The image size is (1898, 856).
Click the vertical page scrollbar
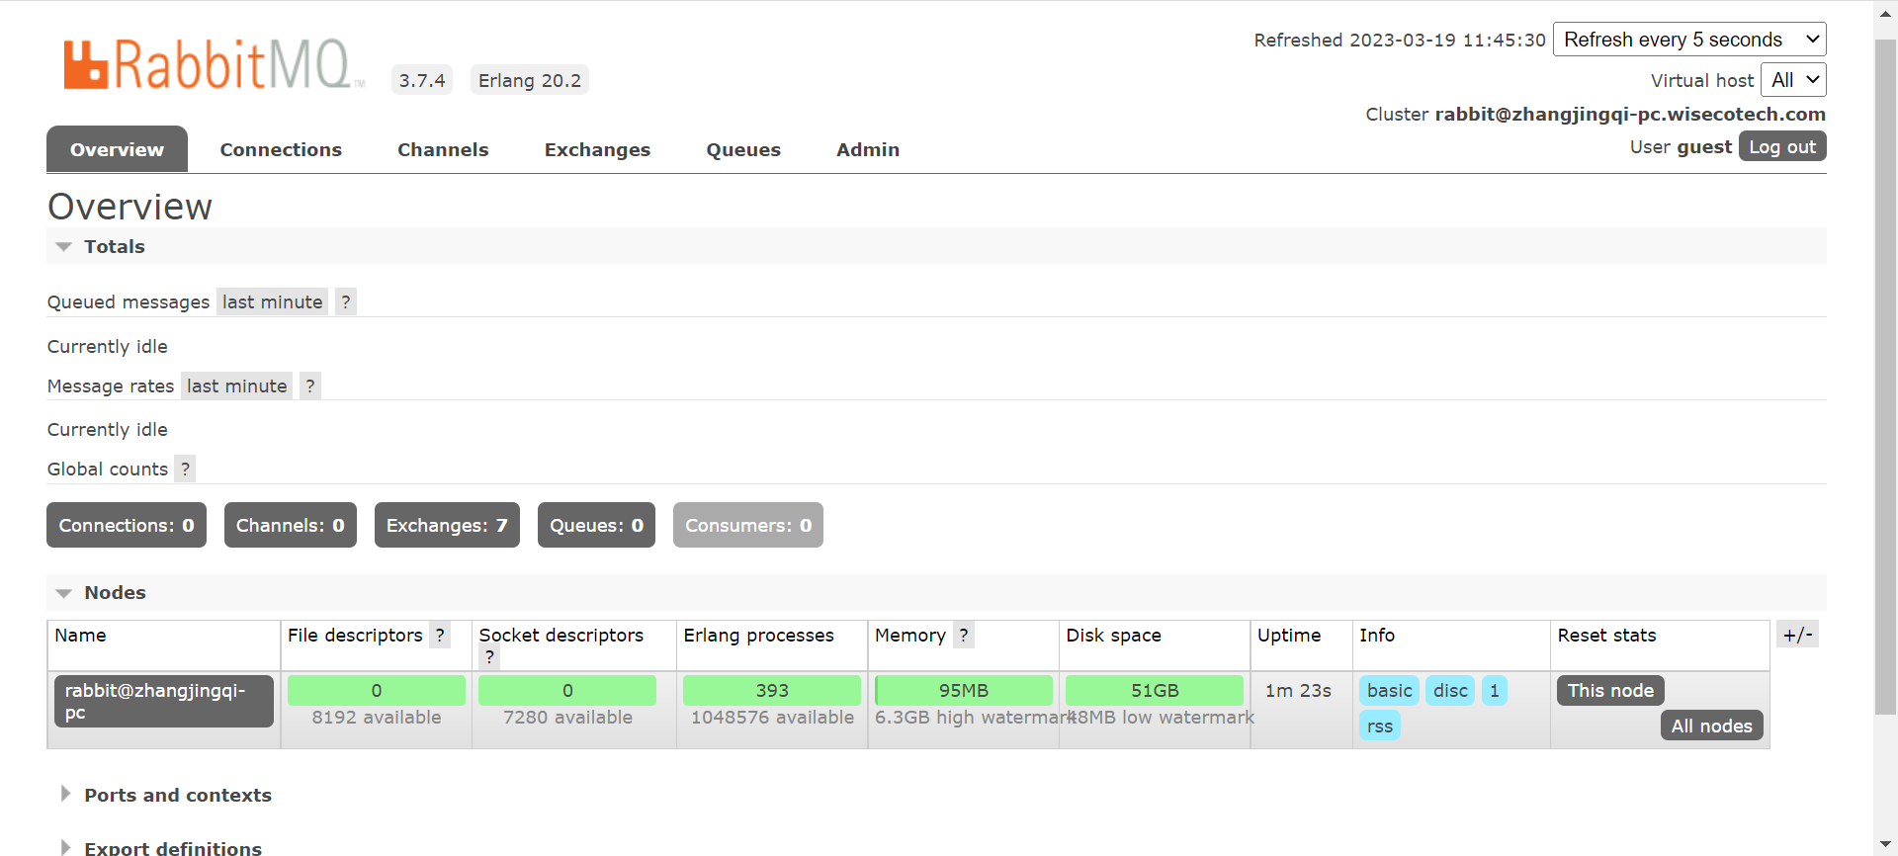coord(1886,376)
